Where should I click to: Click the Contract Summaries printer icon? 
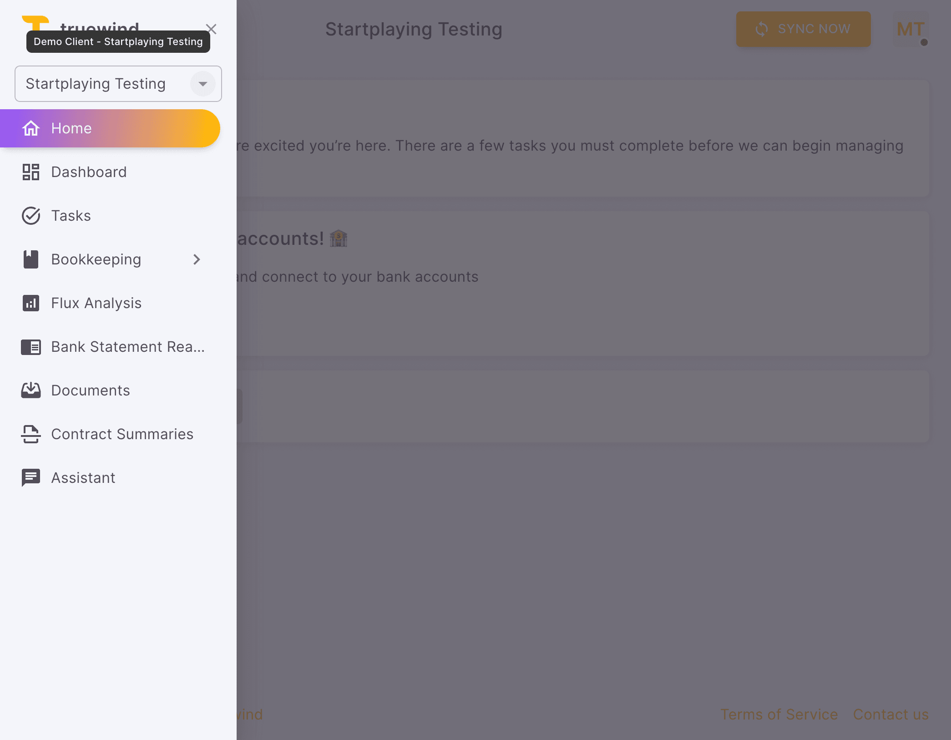tap(31, 434)
